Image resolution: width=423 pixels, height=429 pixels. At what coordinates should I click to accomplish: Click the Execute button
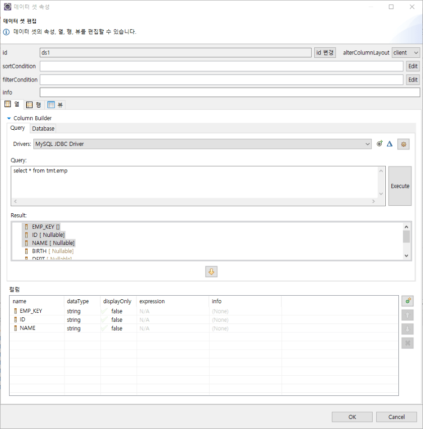tap(400, 186)
